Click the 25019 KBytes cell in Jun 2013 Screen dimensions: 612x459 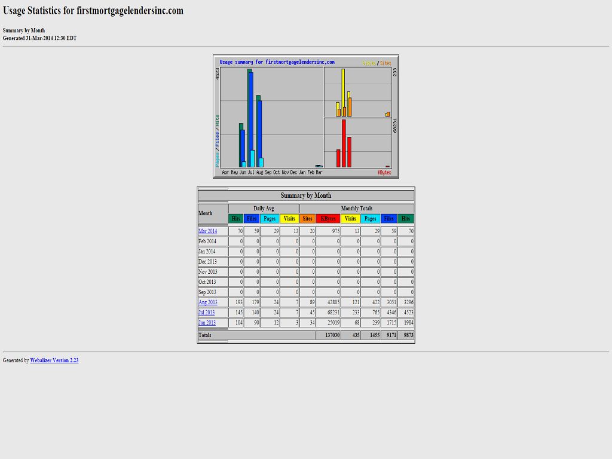point(328,322)
